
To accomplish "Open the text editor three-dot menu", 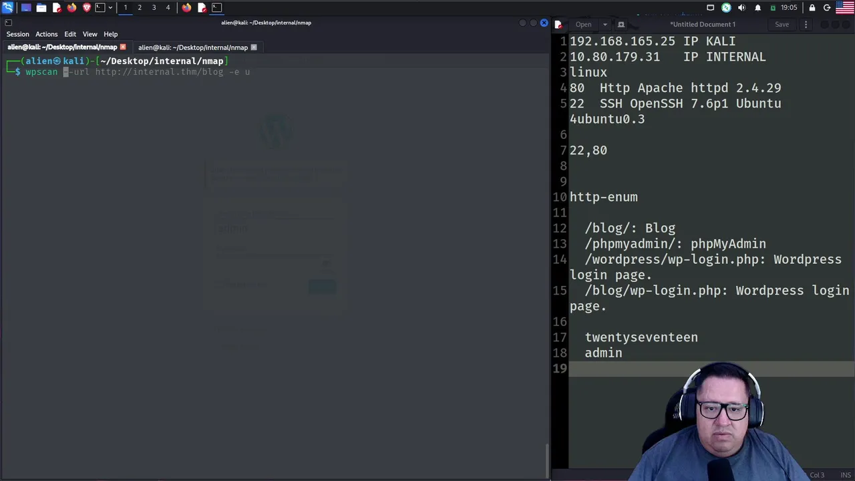I will point(806,25).
